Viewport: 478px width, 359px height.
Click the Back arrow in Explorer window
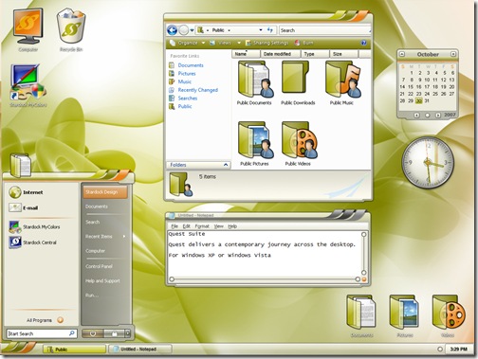(172, 30)
